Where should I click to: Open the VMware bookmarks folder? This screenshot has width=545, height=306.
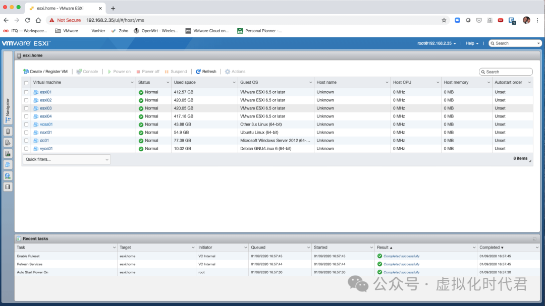point(67,31)
